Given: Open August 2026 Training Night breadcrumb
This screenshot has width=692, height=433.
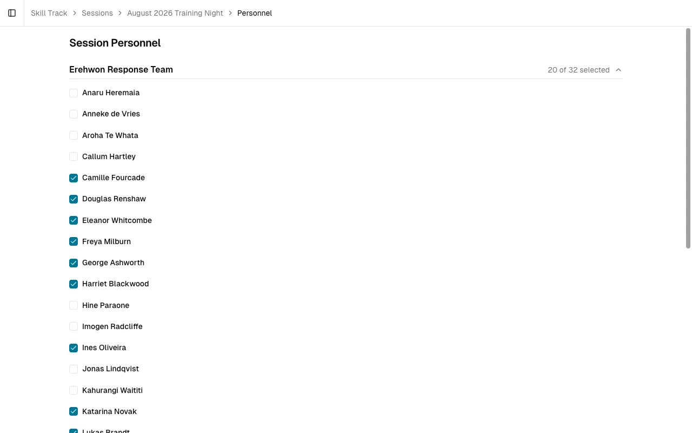Looking at the screenshot, I should 175,13.
